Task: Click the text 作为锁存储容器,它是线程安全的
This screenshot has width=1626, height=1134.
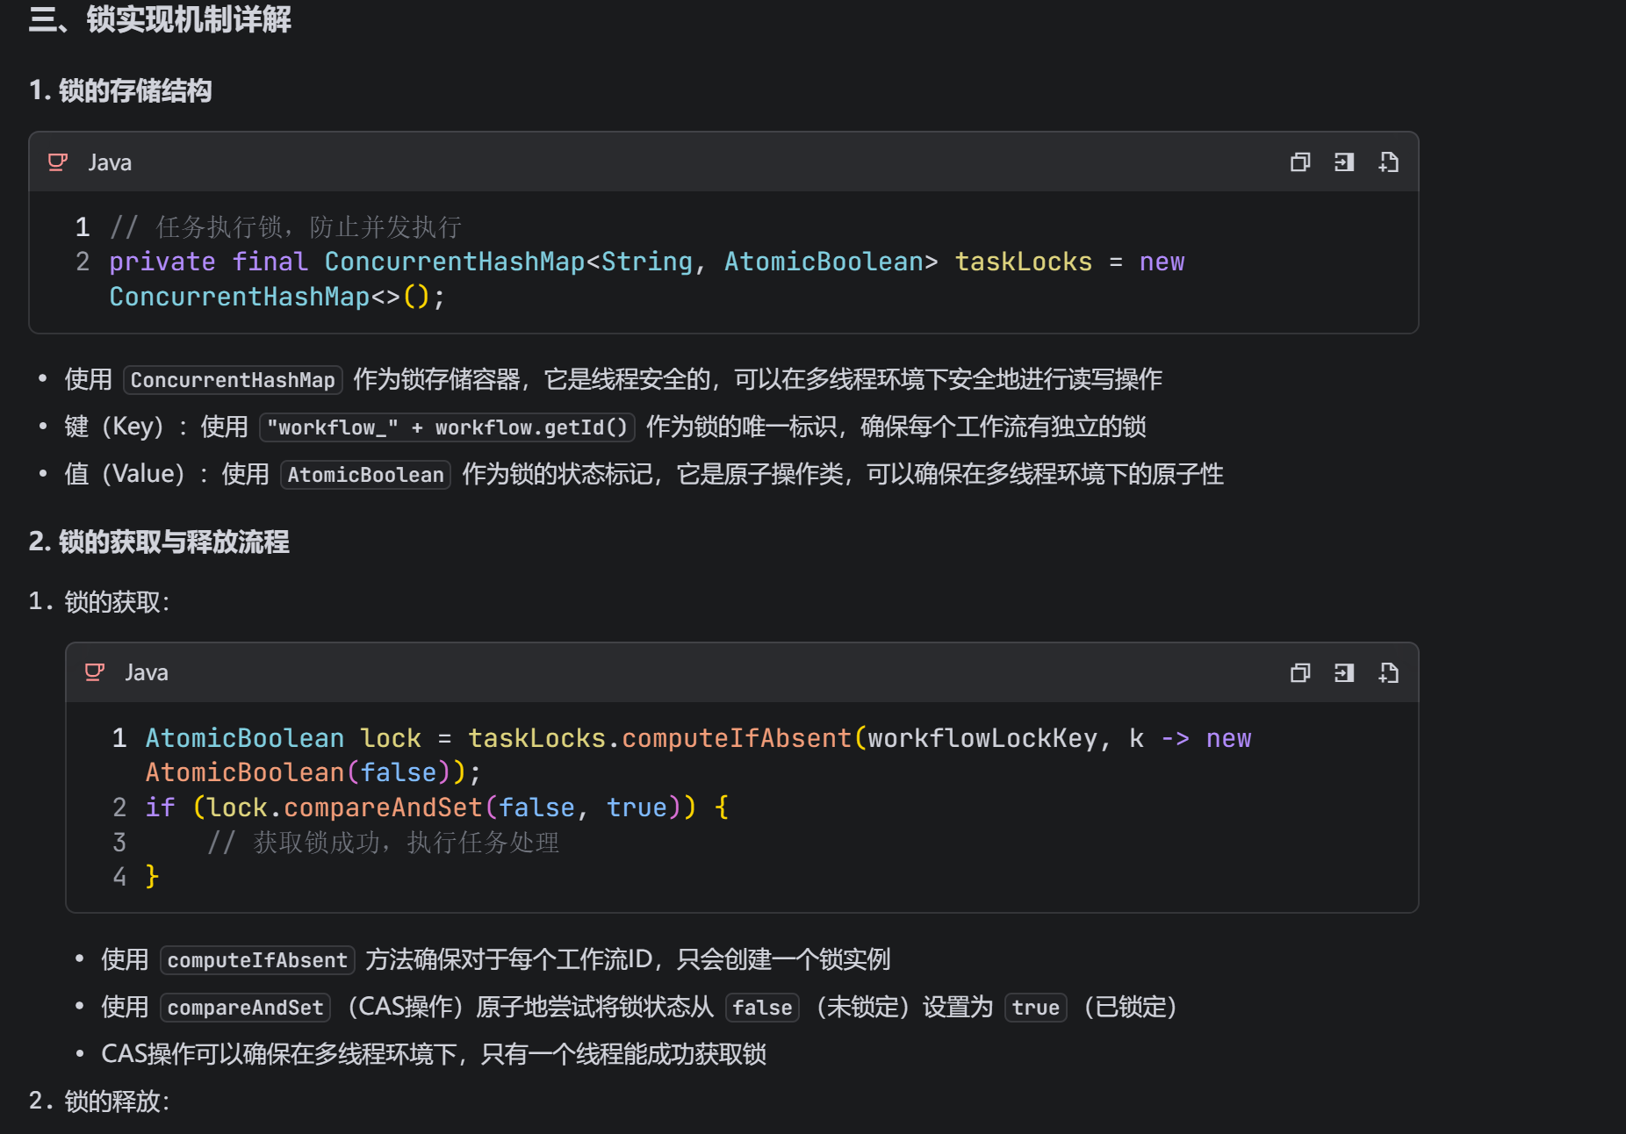Action: click(x=532, y=380)
